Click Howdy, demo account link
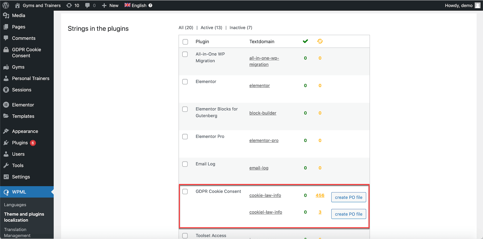 [459, 5]
